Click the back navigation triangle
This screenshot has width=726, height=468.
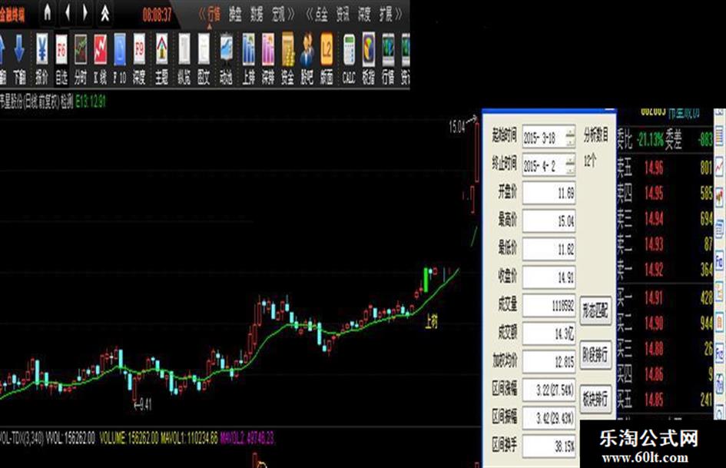pyautogui.click(x=68, y=13)
